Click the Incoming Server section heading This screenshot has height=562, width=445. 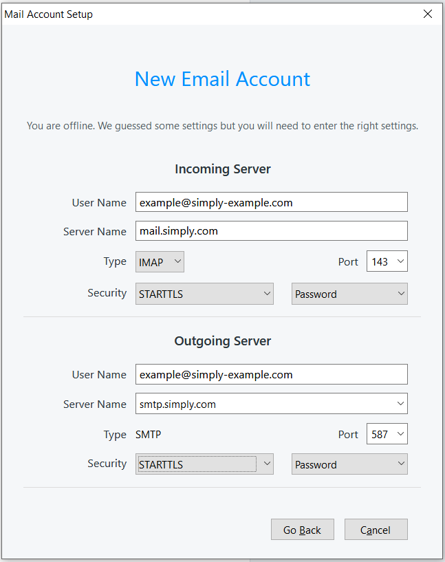(222, 169)
